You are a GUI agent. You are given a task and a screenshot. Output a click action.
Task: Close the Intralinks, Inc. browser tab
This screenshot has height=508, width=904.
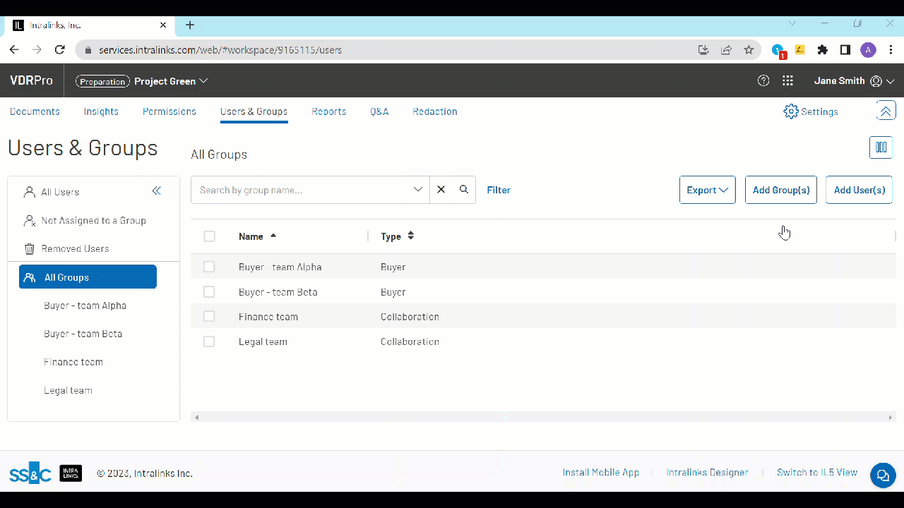163,25
